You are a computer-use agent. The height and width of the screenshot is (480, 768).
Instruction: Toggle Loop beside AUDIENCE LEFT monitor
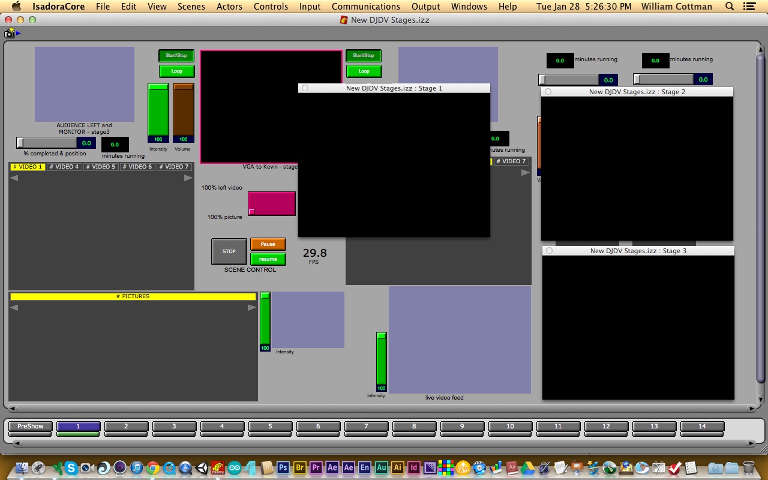click(176, 71)
